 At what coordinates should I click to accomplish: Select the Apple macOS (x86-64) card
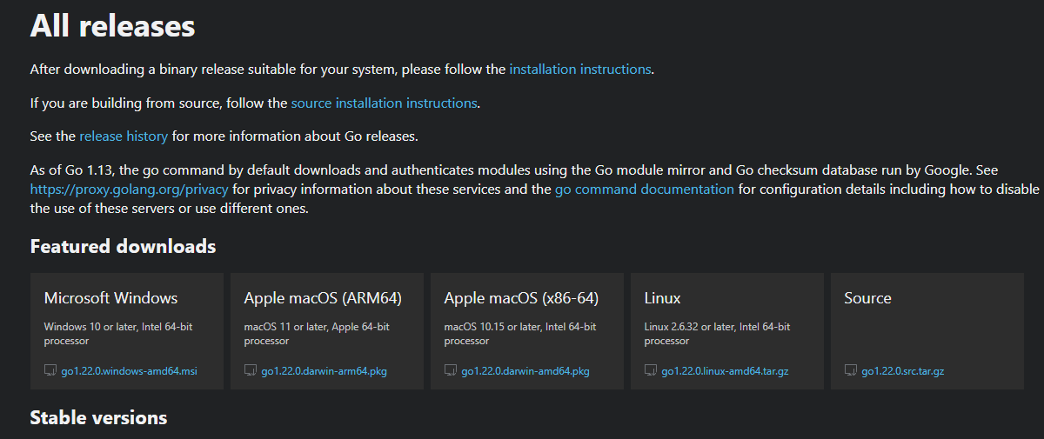click(527, 331)
